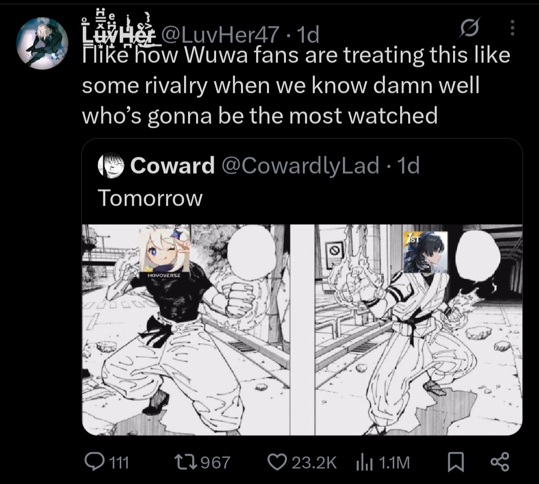Click the 1.1M views count
Viewport: 539px width, 484px height.
395,463
